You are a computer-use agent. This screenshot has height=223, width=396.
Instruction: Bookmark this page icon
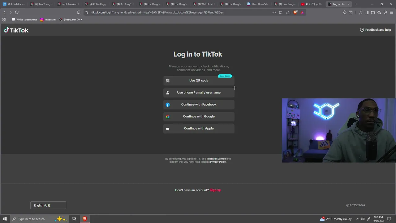pos(79,12)
